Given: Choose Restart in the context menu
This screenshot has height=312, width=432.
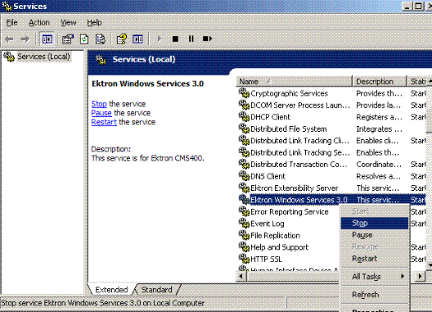Looking at the screenshot, I should click(x=374, y=258).
